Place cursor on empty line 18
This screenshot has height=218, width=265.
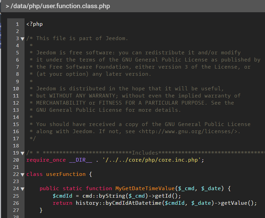point(102,146)
